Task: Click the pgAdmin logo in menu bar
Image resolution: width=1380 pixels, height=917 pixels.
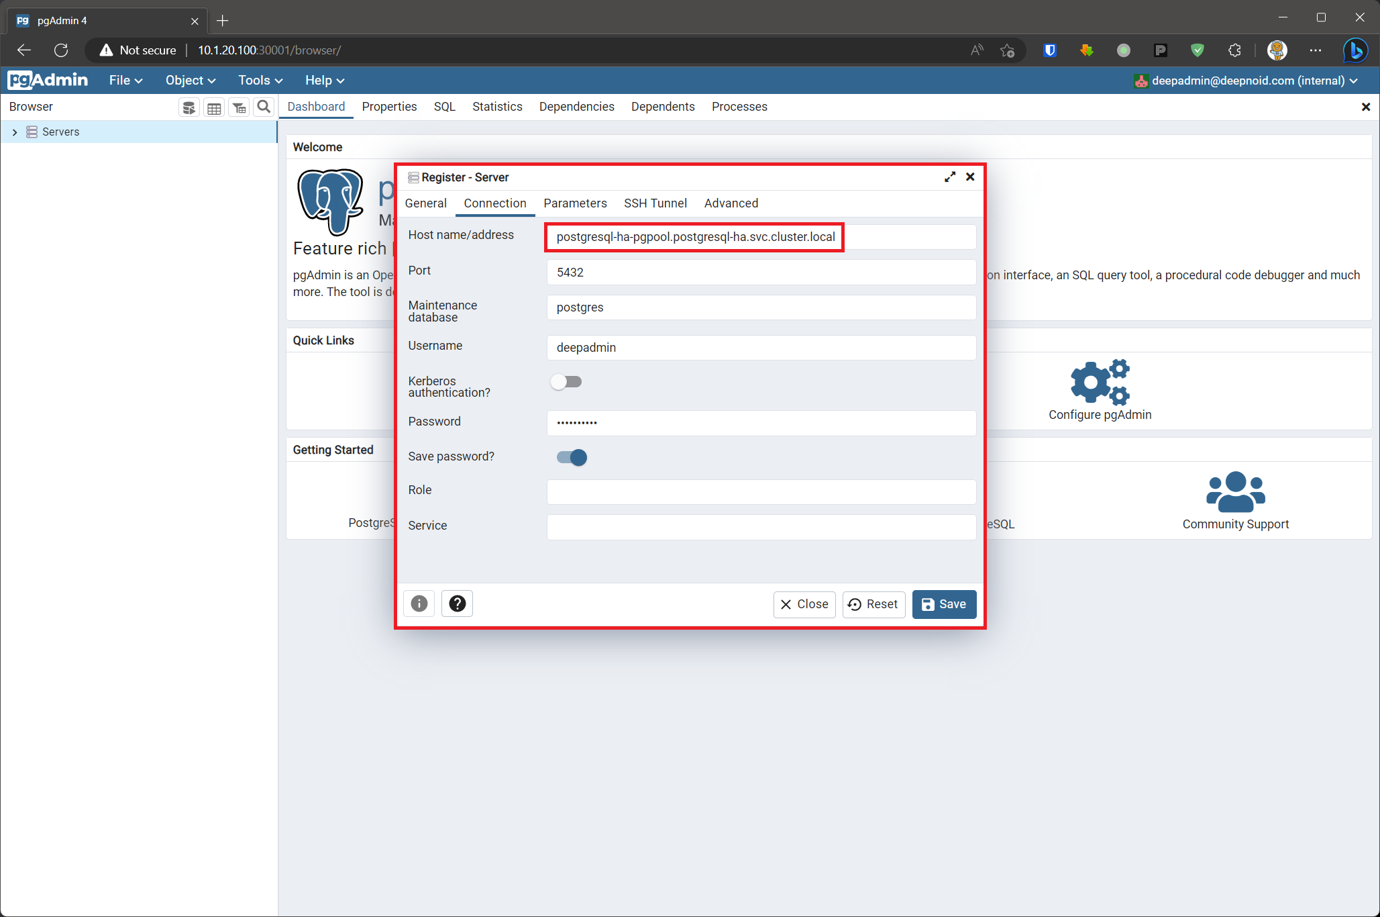Action: (48, 80)
